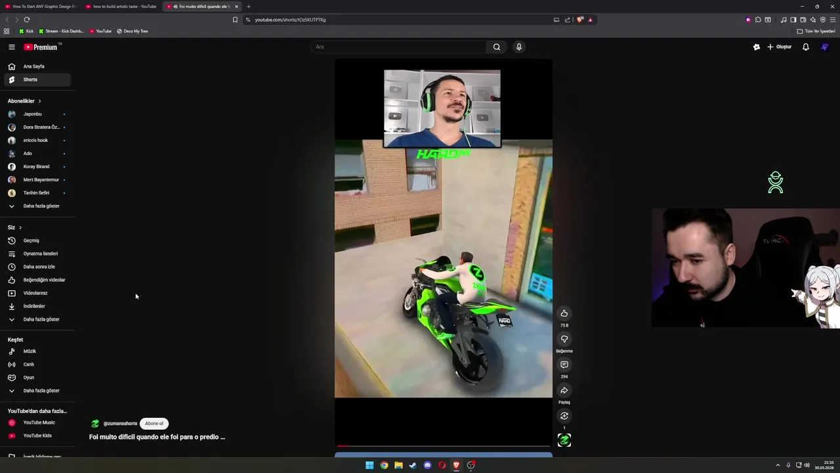Screen dimensions: 840x473
Task: Open erico's hook subscription channel
Action: coord(37,140)
